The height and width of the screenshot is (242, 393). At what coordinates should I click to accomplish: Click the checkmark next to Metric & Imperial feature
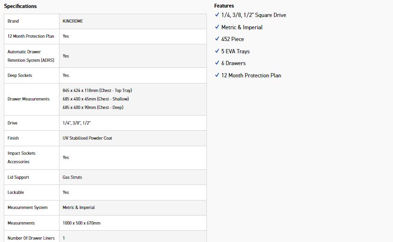[217, 27]
